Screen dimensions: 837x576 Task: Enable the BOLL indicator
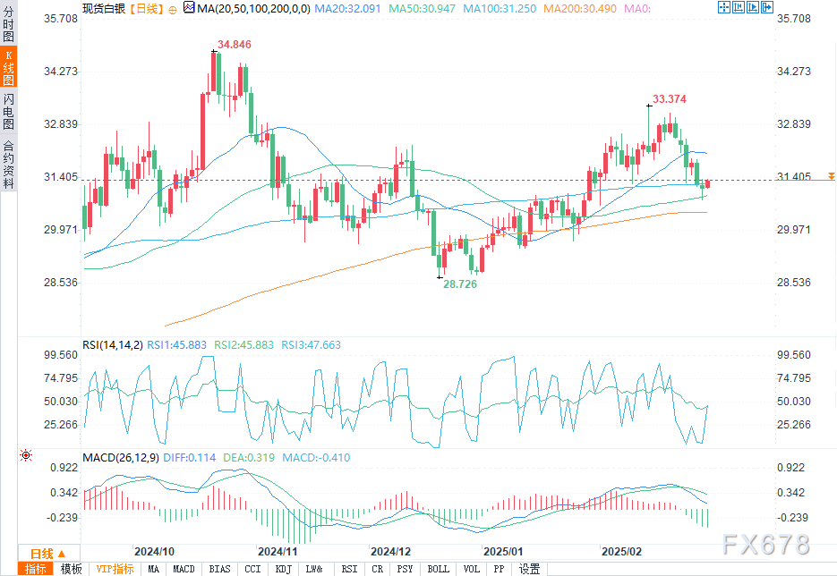point(439,569)
